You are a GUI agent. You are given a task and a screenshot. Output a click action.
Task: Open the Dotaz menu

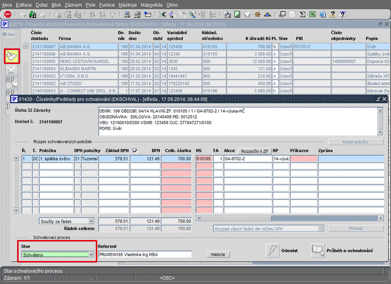42,5
